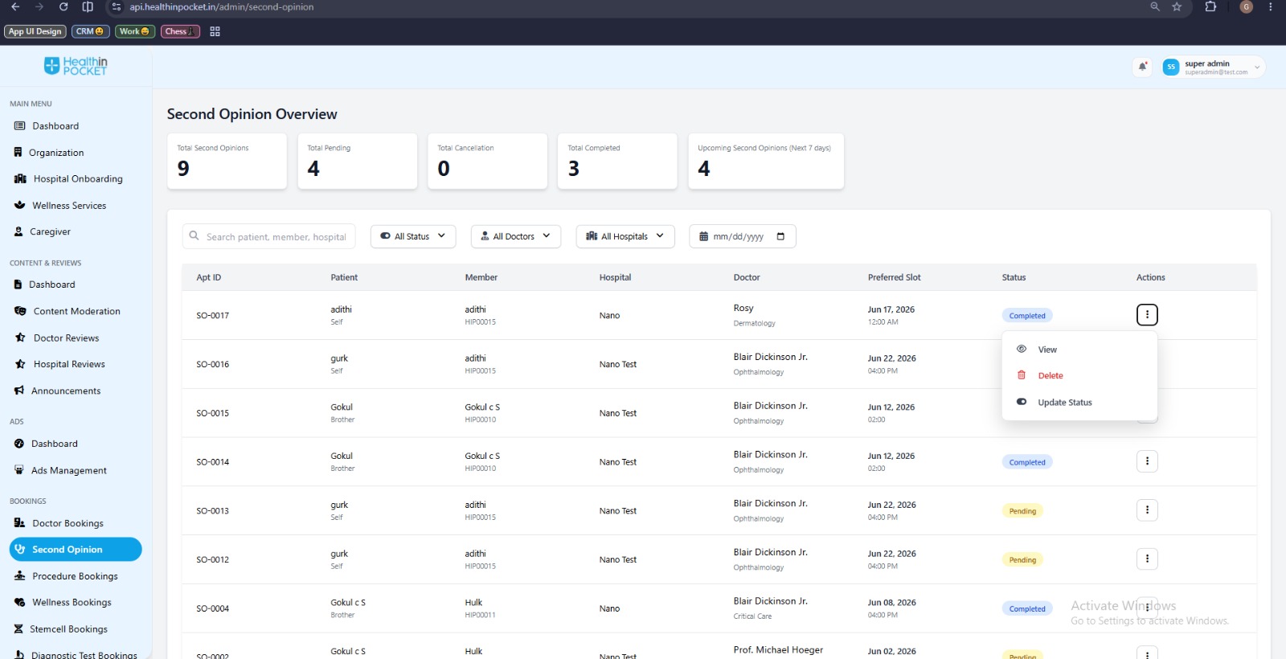The height and width of the screenshot is (659, 1286).
Task: Click the Preferred Slot column header
Action: click(x=895, y=277)
